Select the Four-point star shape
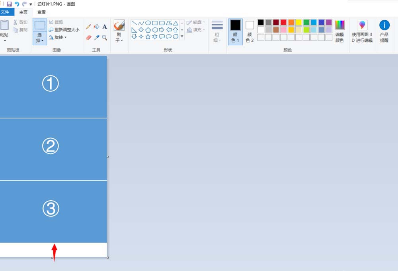 (141, 37)
